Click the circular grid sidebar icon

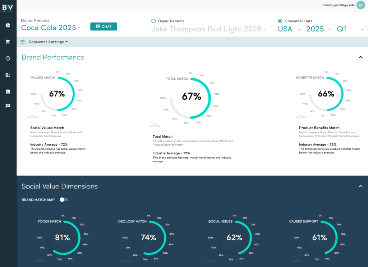point(8,58)
